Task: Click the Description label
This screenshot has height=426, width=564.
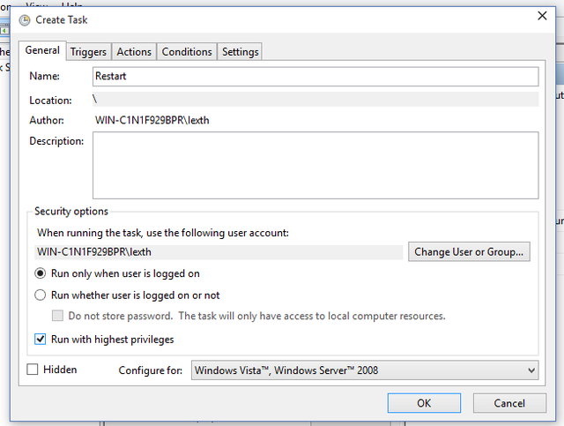Action: click(x=56, y=141)
